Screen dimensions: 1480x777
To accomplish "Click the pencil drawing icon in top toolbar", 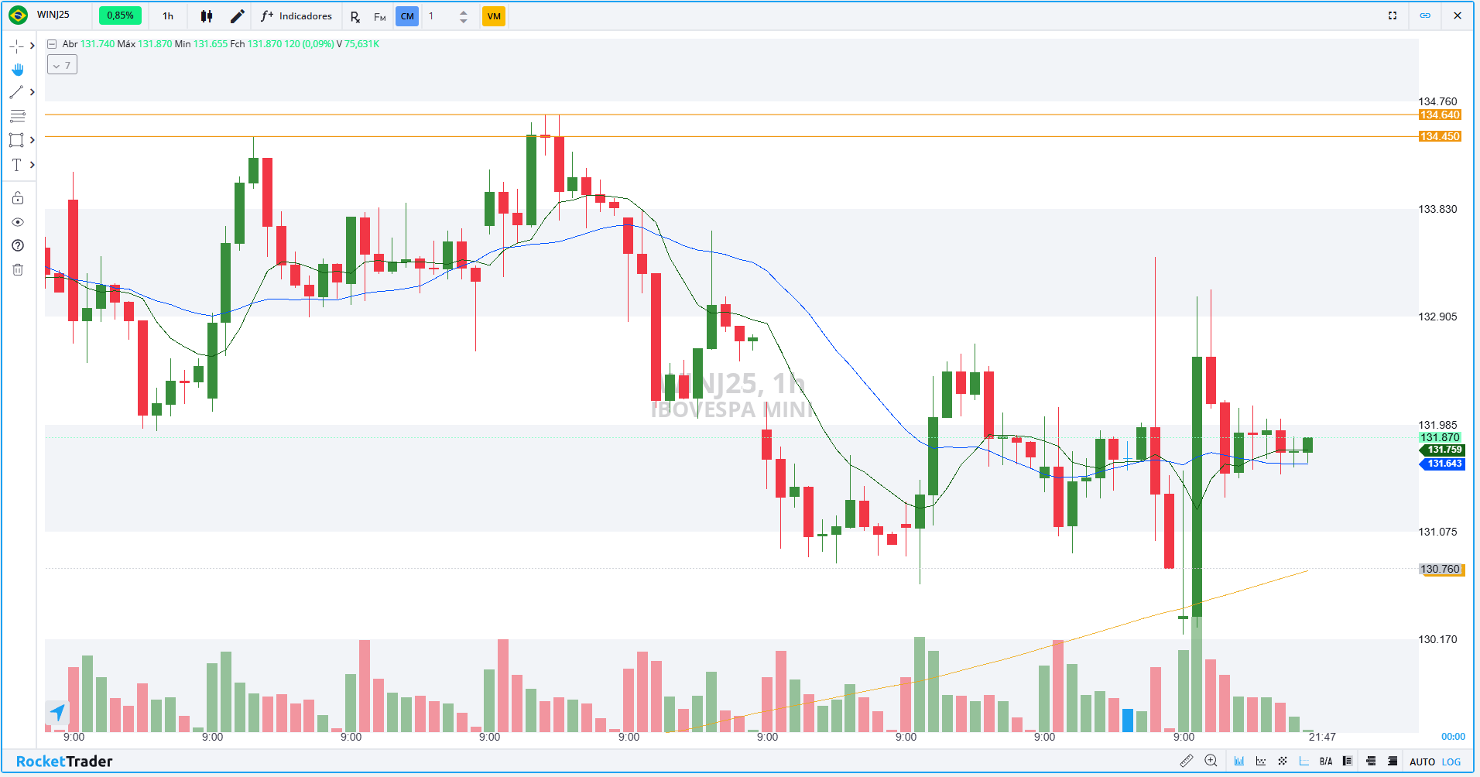I will 238,16.
